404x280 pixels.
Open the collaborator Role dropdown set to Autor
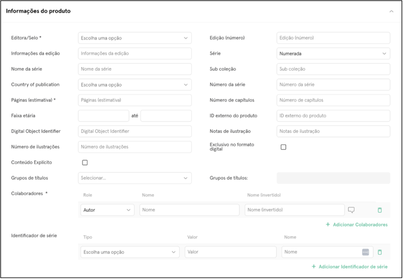coord(107,210)
